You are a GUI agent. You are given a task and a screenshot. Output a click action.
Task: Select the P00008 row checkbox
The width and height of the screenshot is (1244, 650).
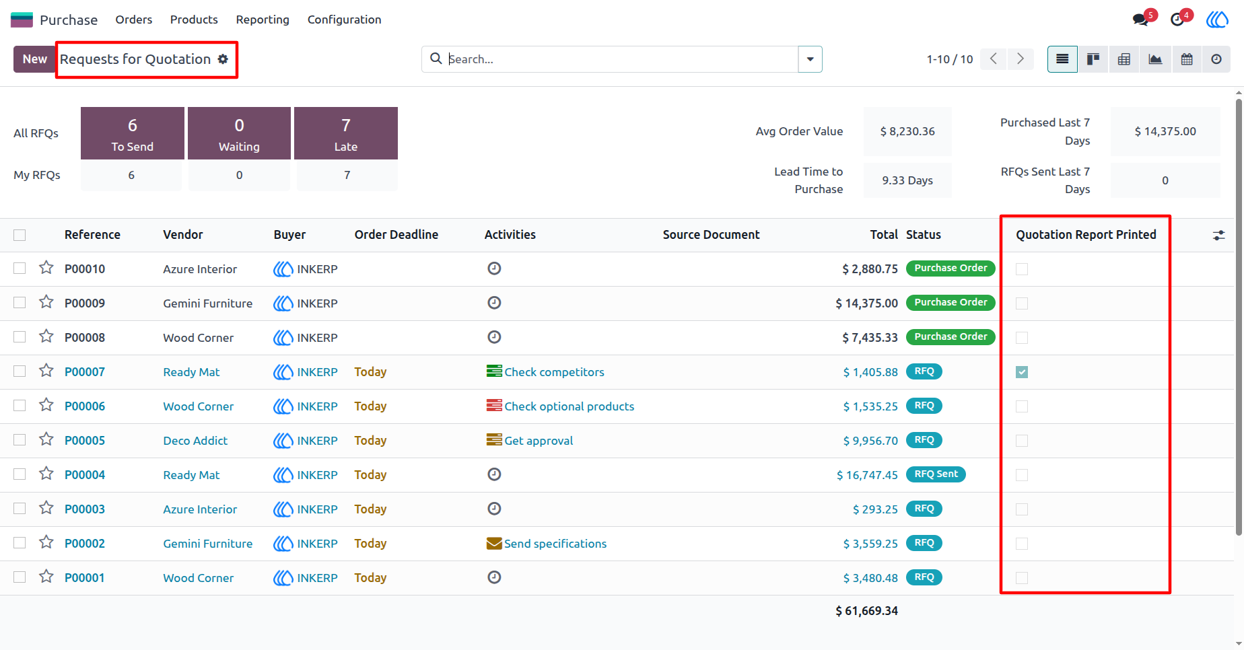tap(20, 337)
